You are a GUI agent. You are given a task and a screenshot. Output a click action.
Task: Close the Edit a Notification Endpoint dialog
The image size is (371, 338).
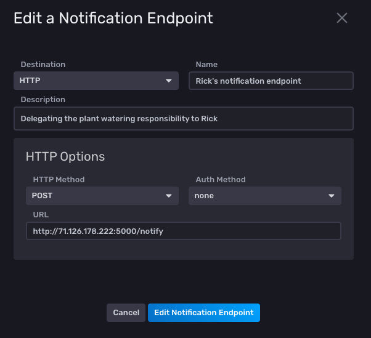pos(342,18)
